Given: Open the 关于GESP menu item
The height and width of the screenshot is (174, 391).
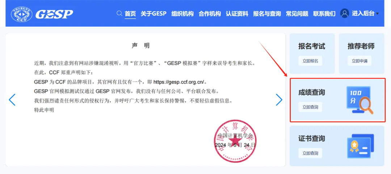Looking at the screenshot, I should pyautogui.click(x=154, y=13).
